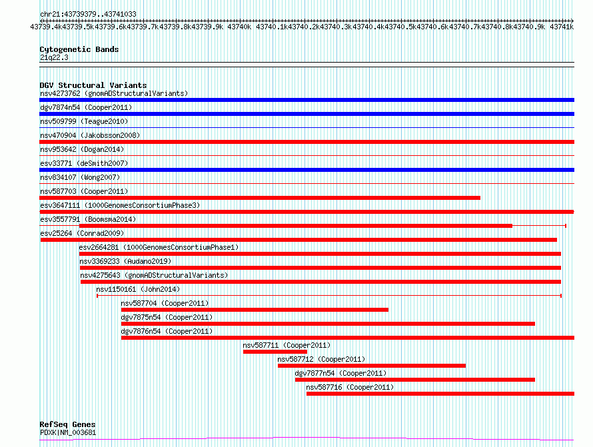Click red bar under dgv7875n54
The height and width of the screenshot is (447, 593).
tap(328, 324)
